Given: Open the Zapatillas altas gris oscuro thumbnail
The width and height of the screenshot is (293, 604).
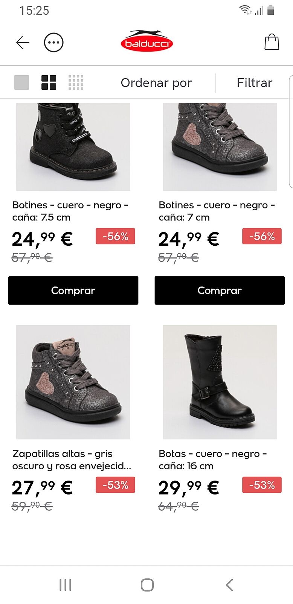Looking at the screenshot, I should tap(73, 382).
